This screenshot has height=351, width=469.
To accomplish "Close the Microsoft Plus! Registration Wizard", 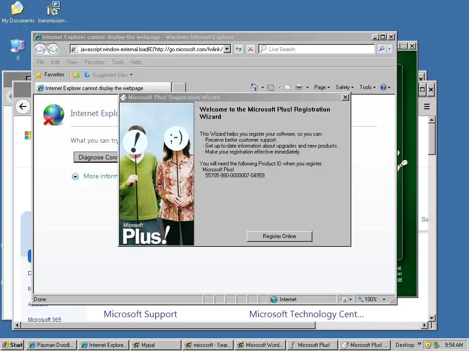I will [x=345, y=97].
